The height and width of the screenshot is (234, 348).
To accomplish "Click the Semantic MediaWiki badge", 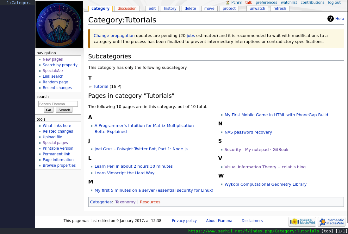I will (332, 222).
